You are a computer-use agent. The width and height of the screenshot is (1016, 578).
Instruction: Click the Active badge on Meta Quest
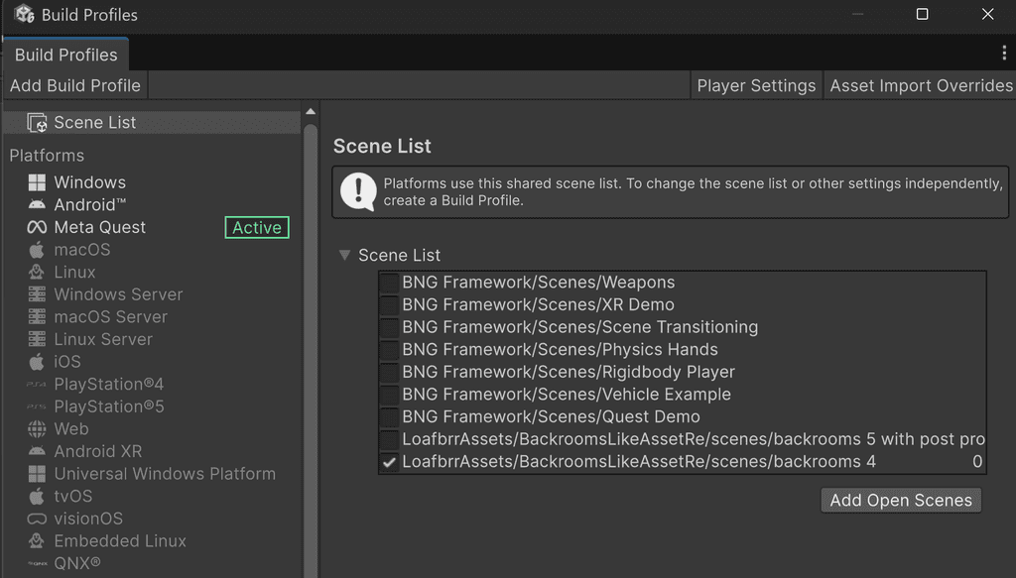tap(257, 227)
